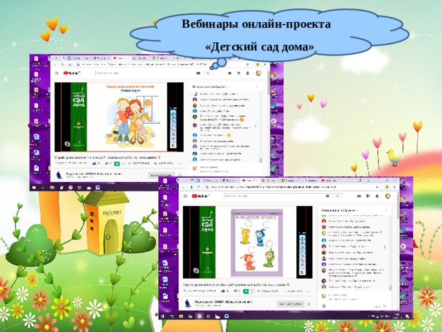Click channel avatar below video, upper screenshot

59,175
